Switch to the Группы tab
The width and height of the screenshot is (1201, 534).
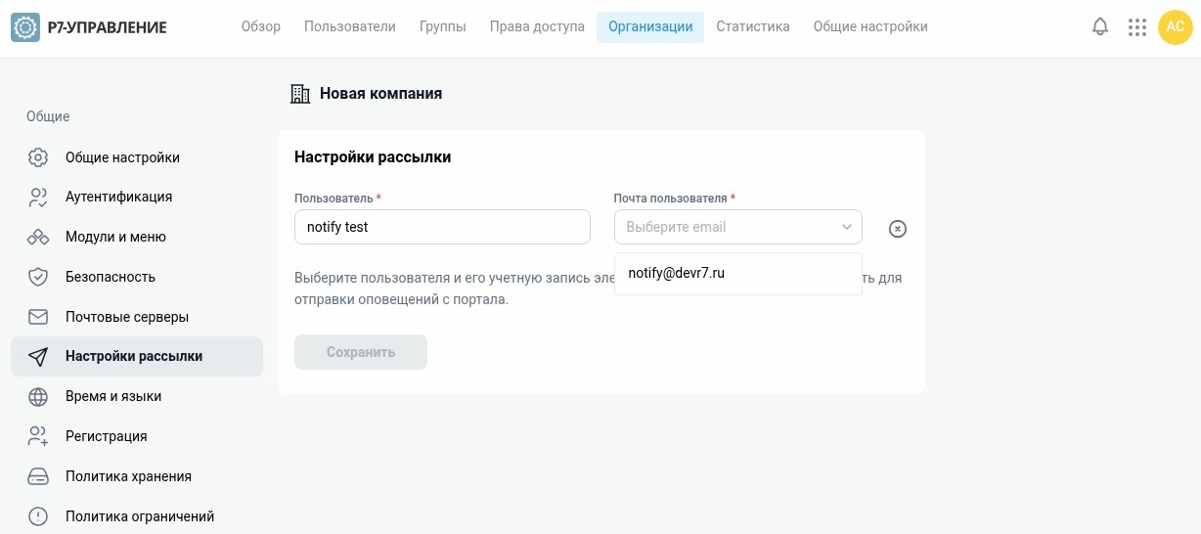tap(443, 27)
